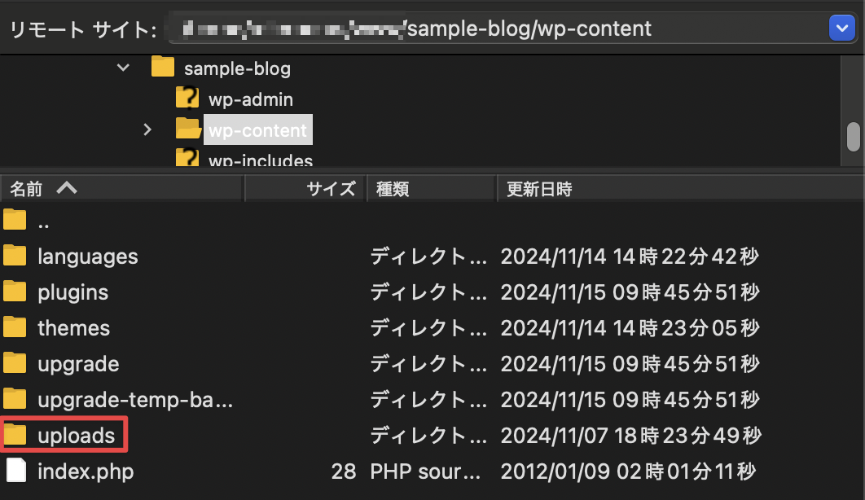
Task: Click the wp-includes folder question-mark icon
Action: [x=187, y=158]
